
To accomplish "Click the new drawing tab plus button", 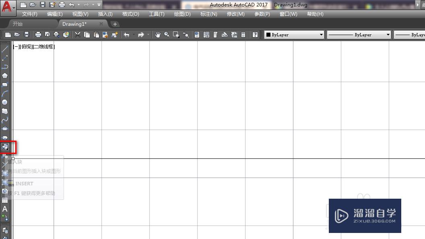I will pos(115,24).
